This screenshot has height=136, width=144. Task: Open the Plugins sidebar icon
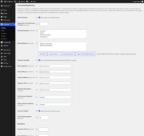pos(2,53)
